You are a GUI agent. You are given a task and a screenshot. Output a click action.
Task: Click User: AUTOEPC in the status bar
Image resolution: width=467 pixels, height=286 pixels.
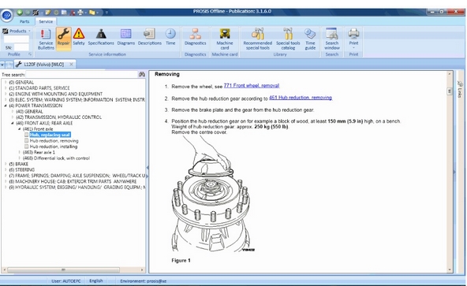[65, 280]
